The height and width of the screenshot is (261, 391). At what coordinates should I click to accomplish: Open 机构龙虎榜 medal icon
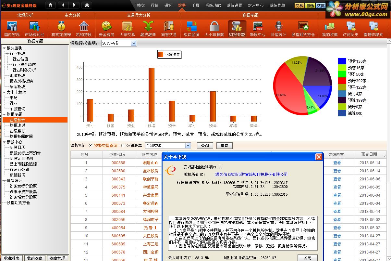coord(61,29)
